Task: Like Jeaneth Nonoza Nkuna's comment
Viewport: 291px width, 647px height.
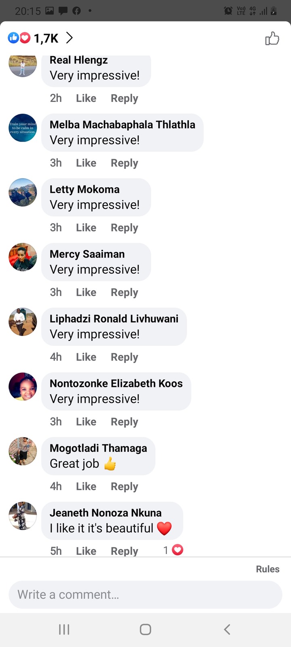Action: (x=86, y=551)
